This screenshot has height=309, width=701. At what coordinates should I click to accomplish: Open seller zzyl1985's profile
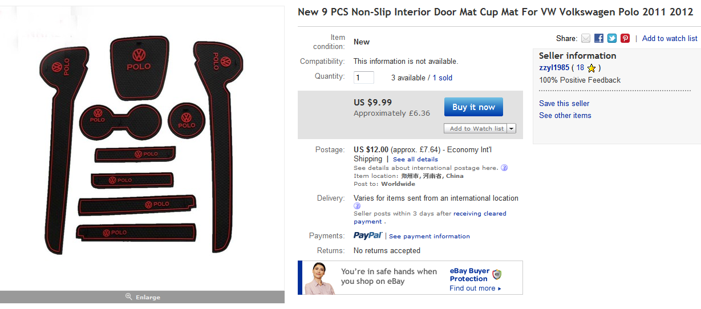[x=554, y=67]
